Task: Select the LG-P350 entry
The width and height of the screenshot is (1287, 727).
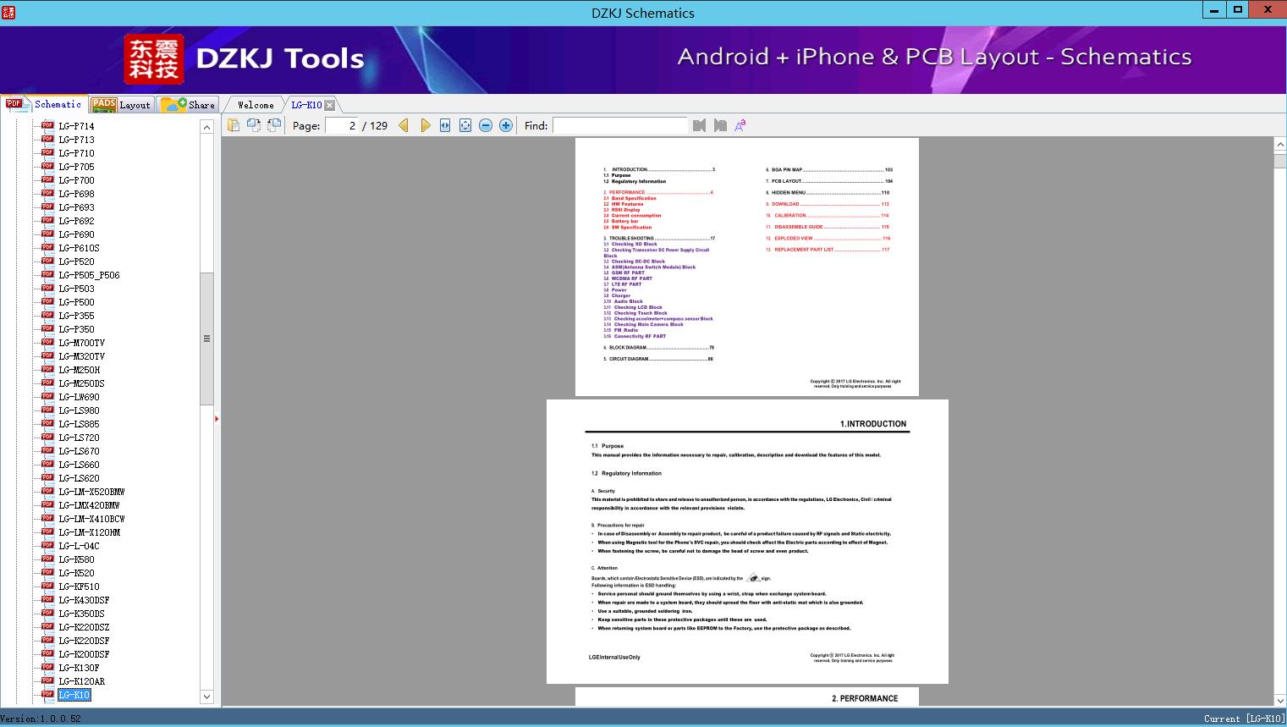Action: [x=76, y=329]
